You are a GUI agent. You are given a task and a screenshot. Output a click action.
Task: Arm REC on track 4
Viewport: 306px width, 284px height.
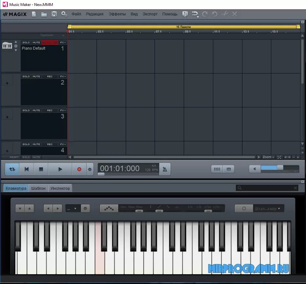[x=50, y=144]
